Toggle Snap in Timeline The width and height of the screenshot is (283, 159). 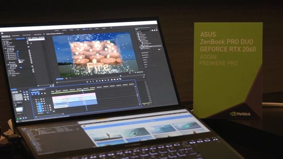tap(35, 94)
